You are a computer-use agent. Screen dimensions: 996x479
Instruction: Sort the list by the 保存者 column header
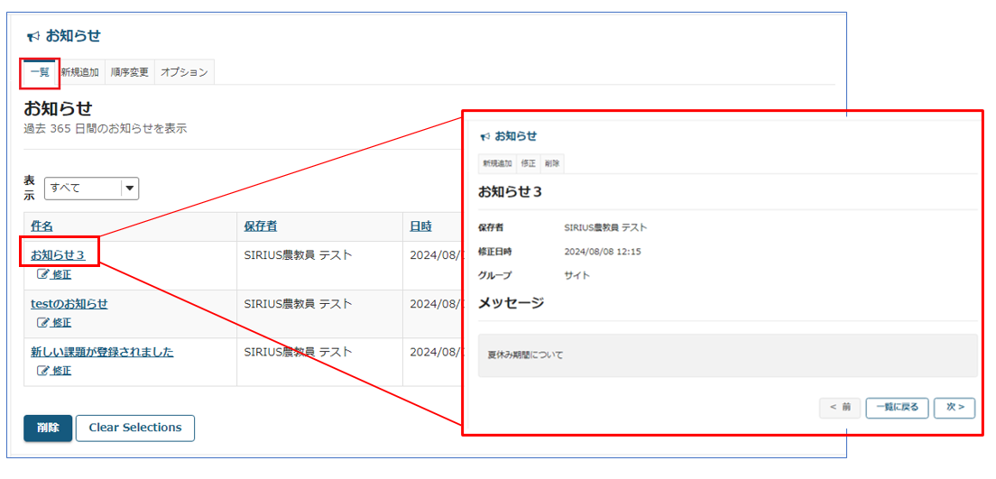pyautogui.click(x=261, y=226)
